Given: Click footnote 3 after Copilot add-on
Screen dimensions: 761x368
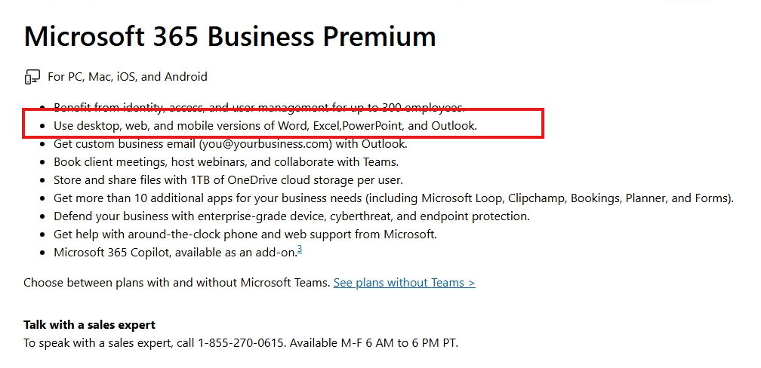Looking at the screenshot, I should (300, 249).
